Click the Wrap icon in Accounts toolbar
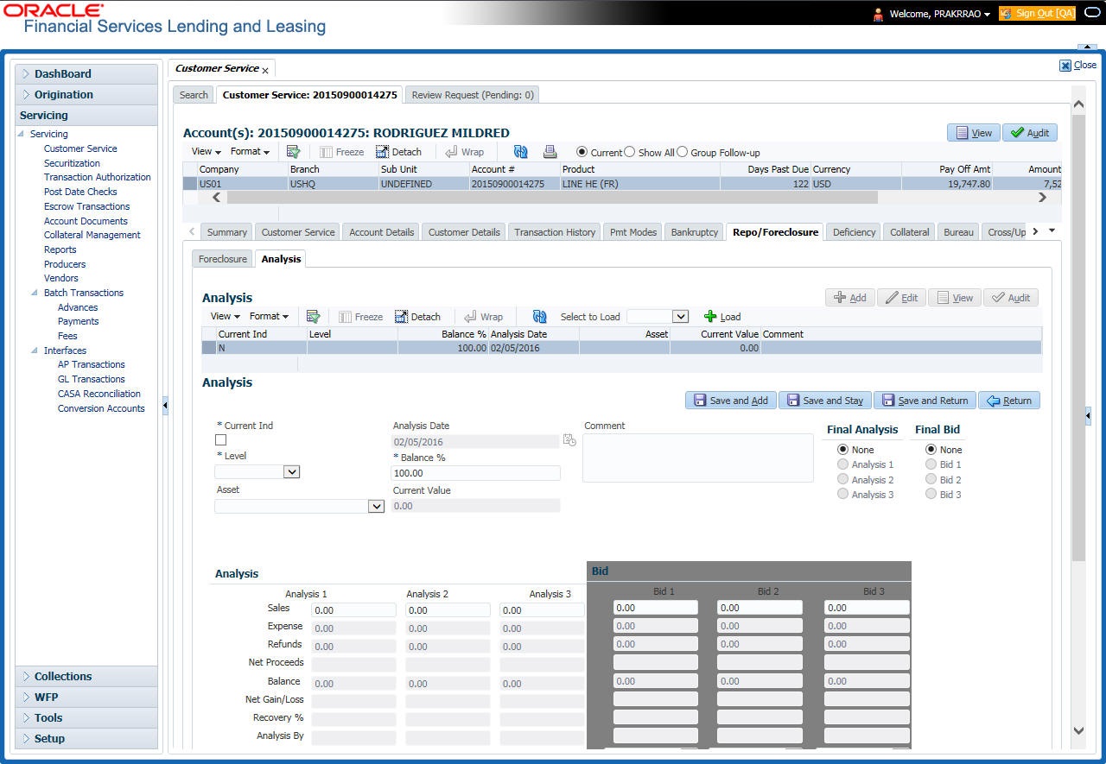 tap(452, 152)
